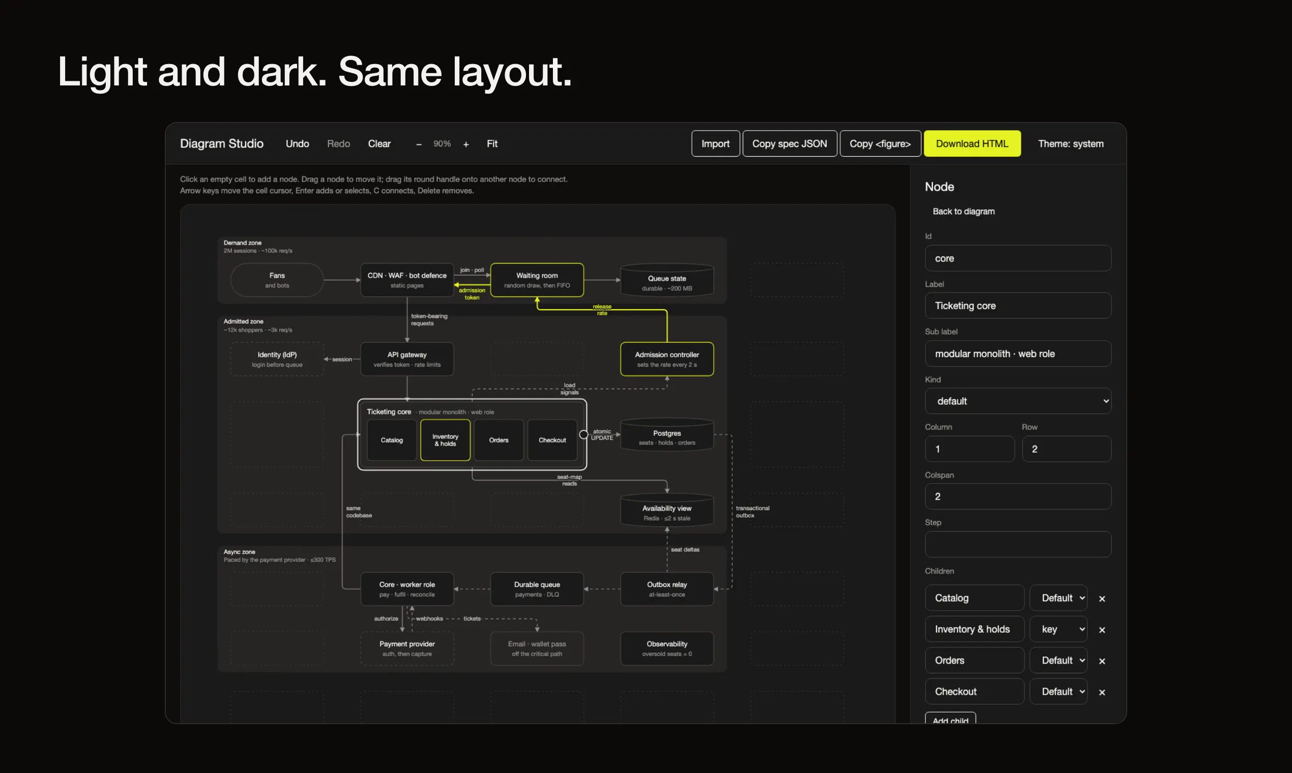The image size is (1292, 773).
Task: Remove the Orders child entry
Action: pos(1102,661)
